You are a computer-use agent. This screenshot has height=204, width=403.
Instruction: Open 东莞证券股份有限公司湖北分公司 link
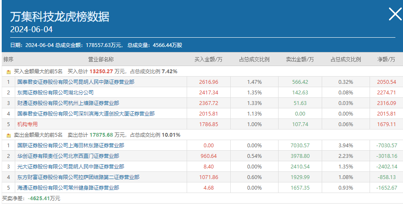coord(55,93)
